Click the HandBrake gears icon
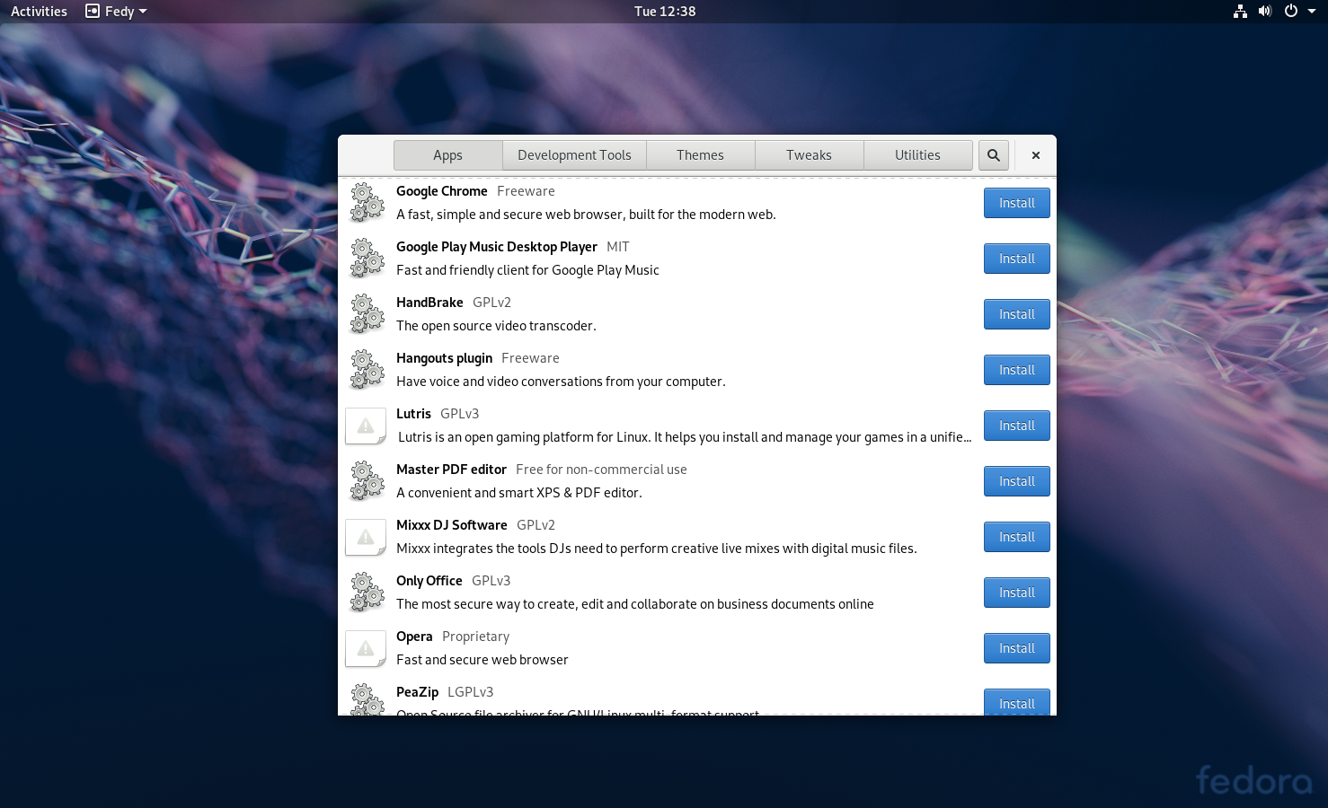 tap(367, 314)
